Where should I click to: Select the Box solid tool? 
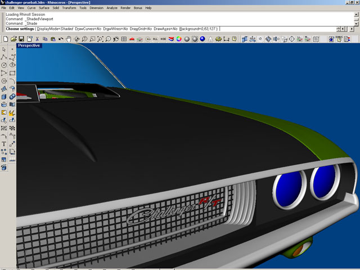(x=4, y=97)
